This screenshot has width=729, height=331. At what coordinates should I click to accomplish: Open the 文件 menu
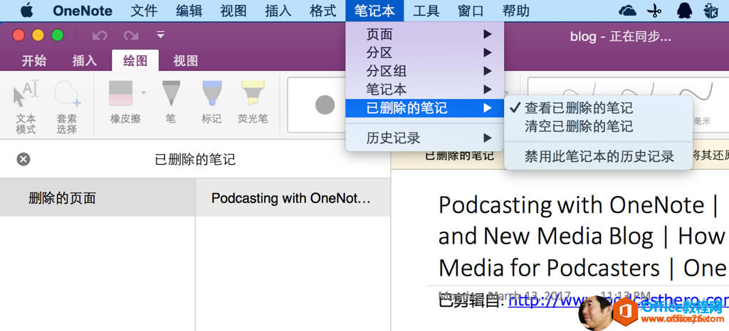click(144, 11)
